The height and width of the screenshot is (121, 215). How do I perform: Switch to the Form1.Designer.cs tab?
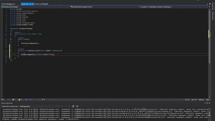[8, 4]
